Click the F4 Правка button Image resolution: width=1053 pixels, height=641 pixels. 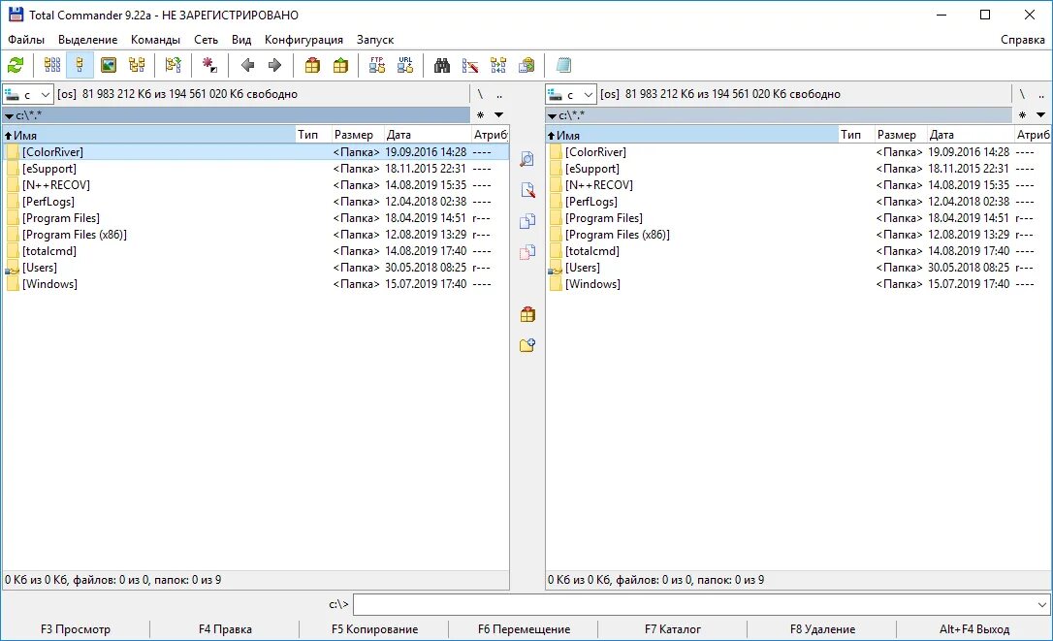[225, 629]
